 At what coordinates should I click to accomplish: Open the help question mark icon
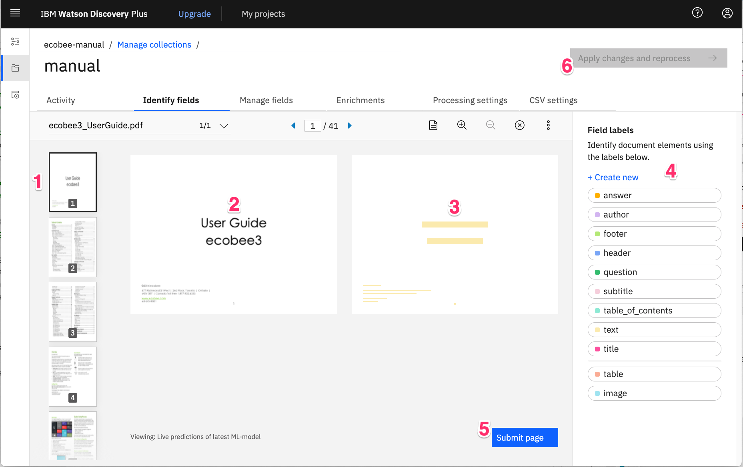697,13
